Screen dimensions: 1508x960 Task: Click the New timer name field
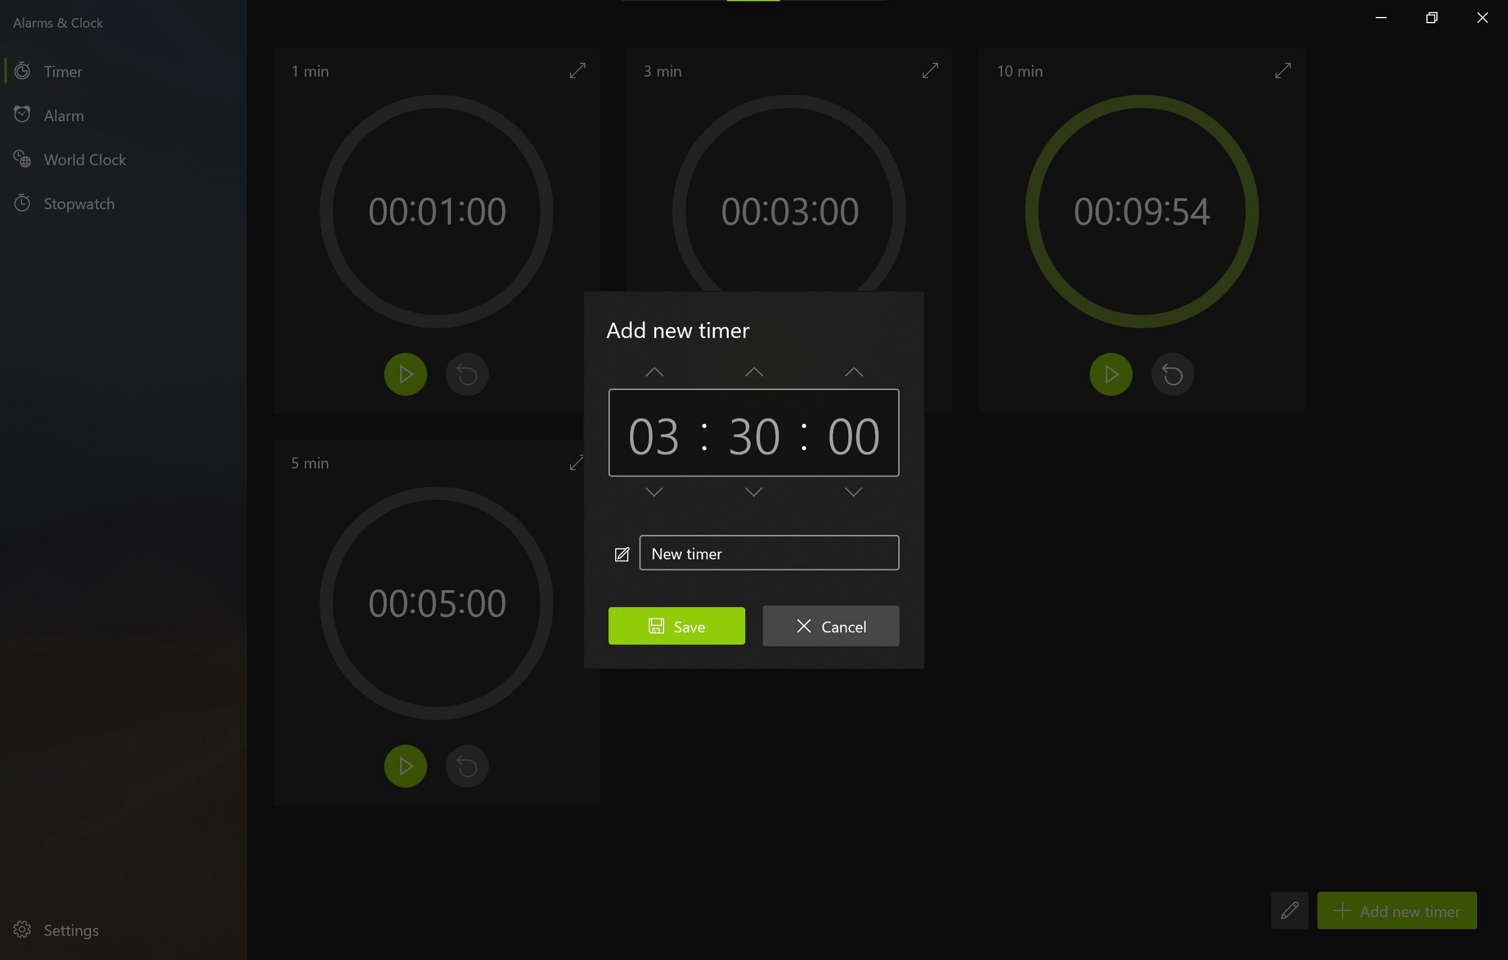[x=769, y=553]
